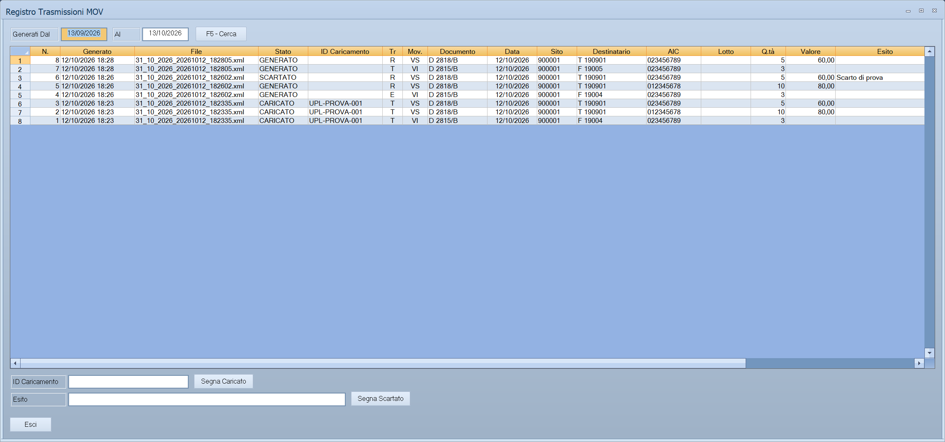Click the Q.tà column header

(768, 51)
